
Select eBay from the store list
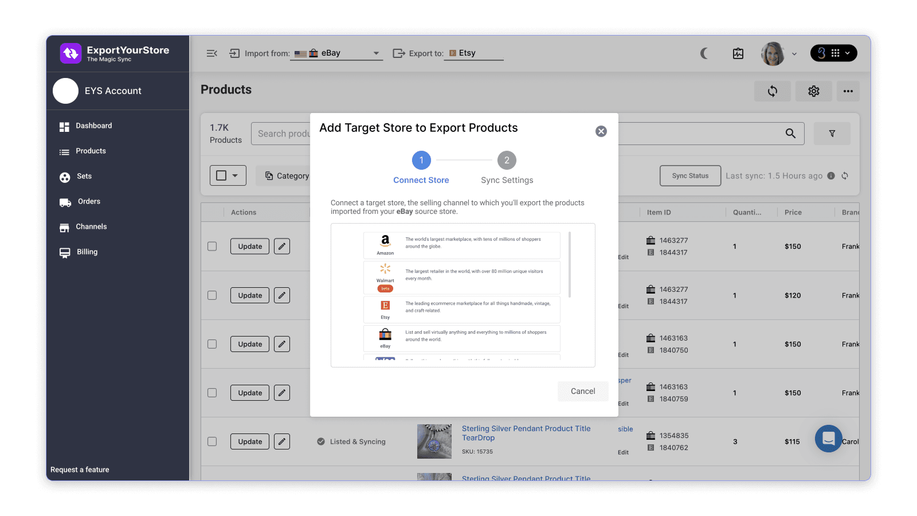coord(461,338)
